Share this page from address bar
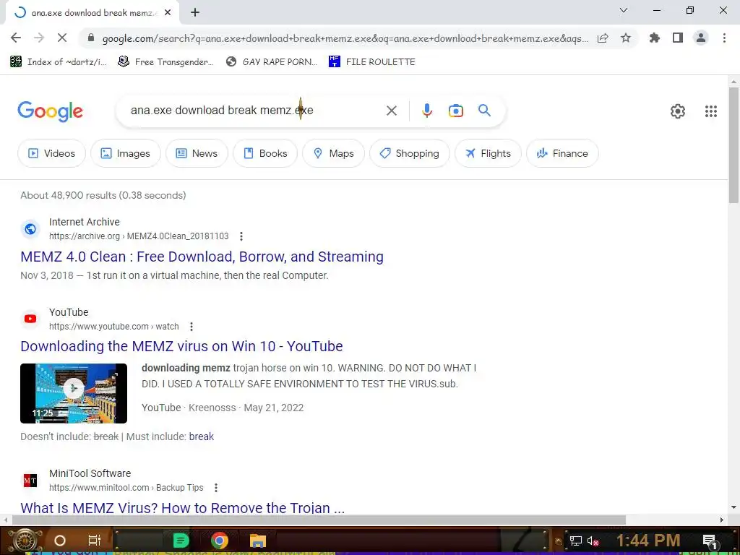This screenshot has height=555, width=740. point(603,38)
